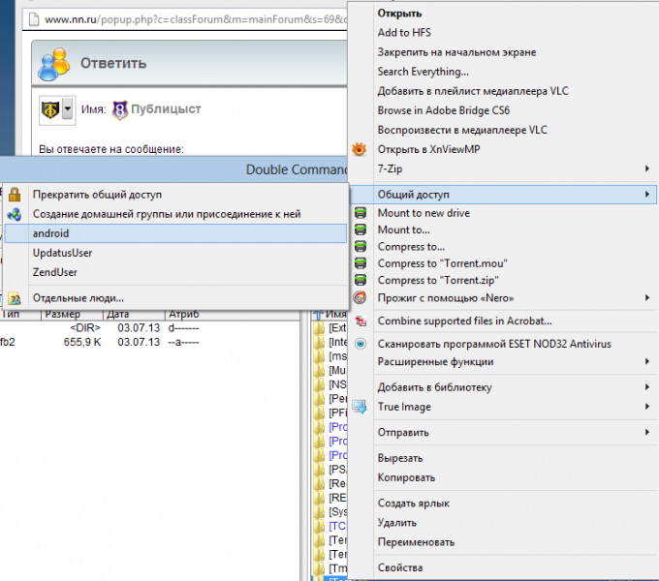Choose Свойства from the context menu
The height and width of the screenshot is (581, 659).
pyautogui.click(x=399, y=567)
